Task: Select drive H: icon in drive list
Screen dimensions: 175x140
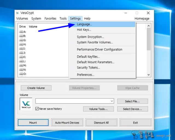Action: click(x=21, y=44)
